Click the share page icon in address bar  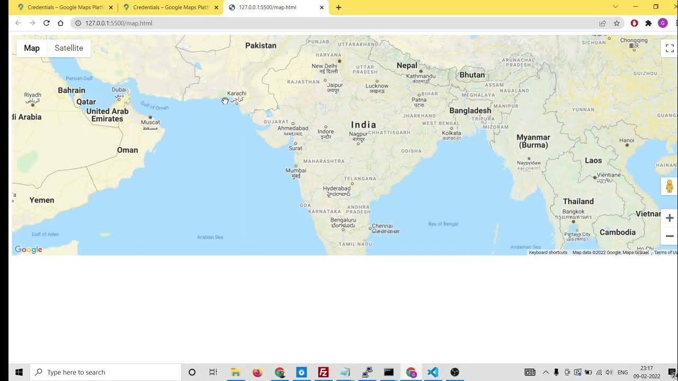coord(602,23)
